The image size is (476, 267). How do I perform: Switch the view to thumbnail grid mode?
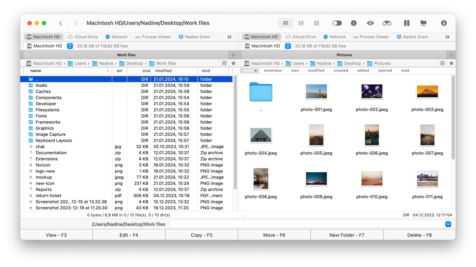pos(316,23)
